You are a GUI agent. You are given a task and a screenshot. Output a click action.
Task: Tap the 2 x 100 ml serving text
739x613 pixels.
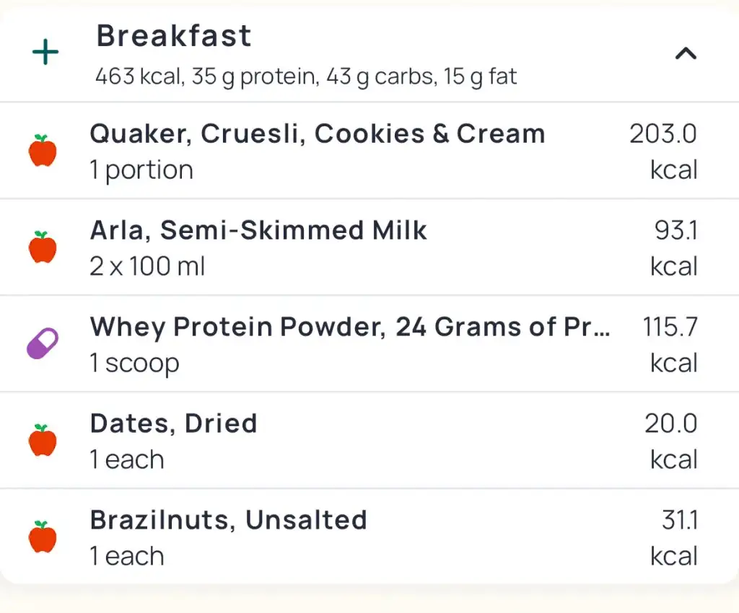click(x=147, y=267)
